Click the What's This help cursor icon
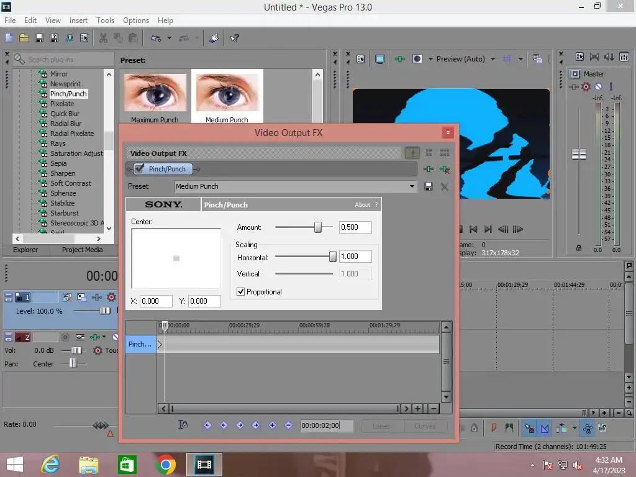The height and width of the screenshot is (477, 636). [234, 38]
